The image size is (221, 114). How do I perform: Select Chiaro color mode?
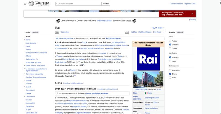[x=170, y=74]
